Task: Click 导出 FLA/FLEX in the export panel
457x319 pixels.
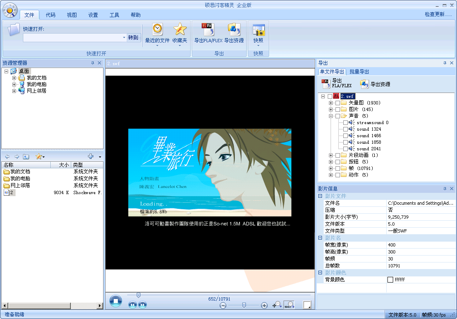Action: [x=337, y=84]
